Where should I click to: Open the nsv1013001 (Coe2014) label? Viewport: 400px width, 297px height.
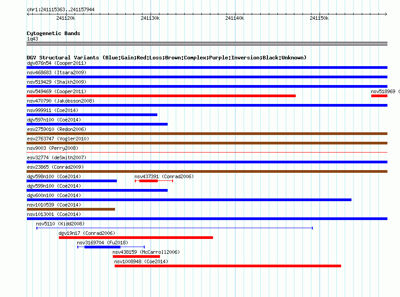click(x=54, y=214)
